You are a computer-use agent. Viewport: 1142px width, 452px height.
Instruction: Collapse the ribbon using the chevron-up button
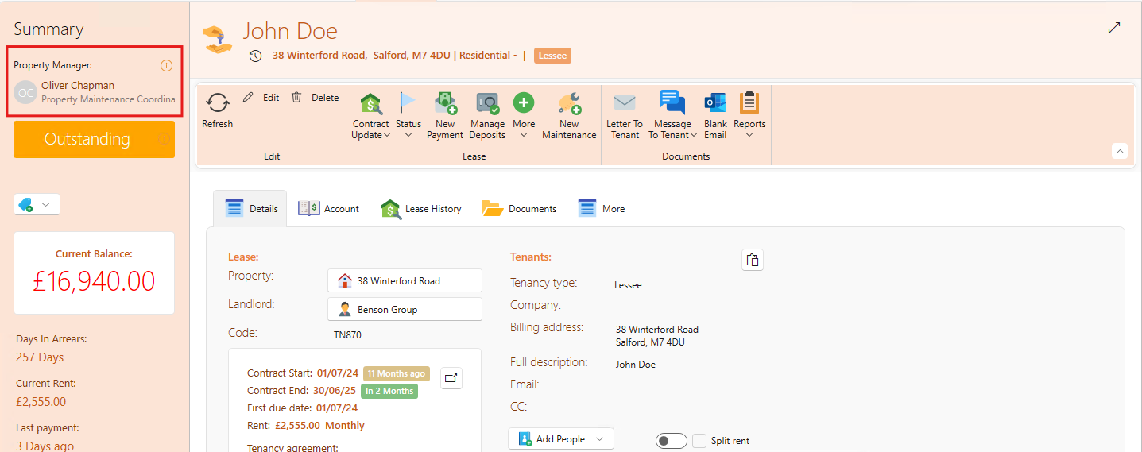pyautogui.click(x=1120, y=151)
